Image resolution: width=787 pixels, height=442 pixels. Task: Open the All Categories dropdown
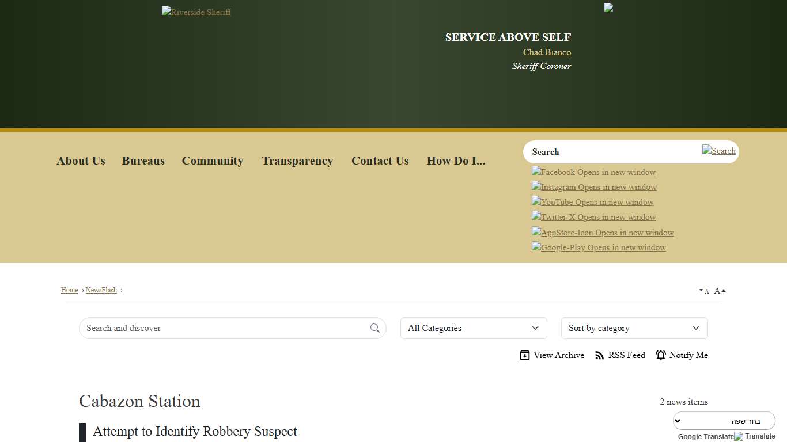(473, 328)
